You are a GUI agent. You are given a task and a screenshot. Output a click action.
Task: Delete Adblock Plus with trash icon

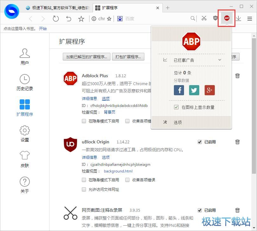pyautogui.click(x=237, y=76)
